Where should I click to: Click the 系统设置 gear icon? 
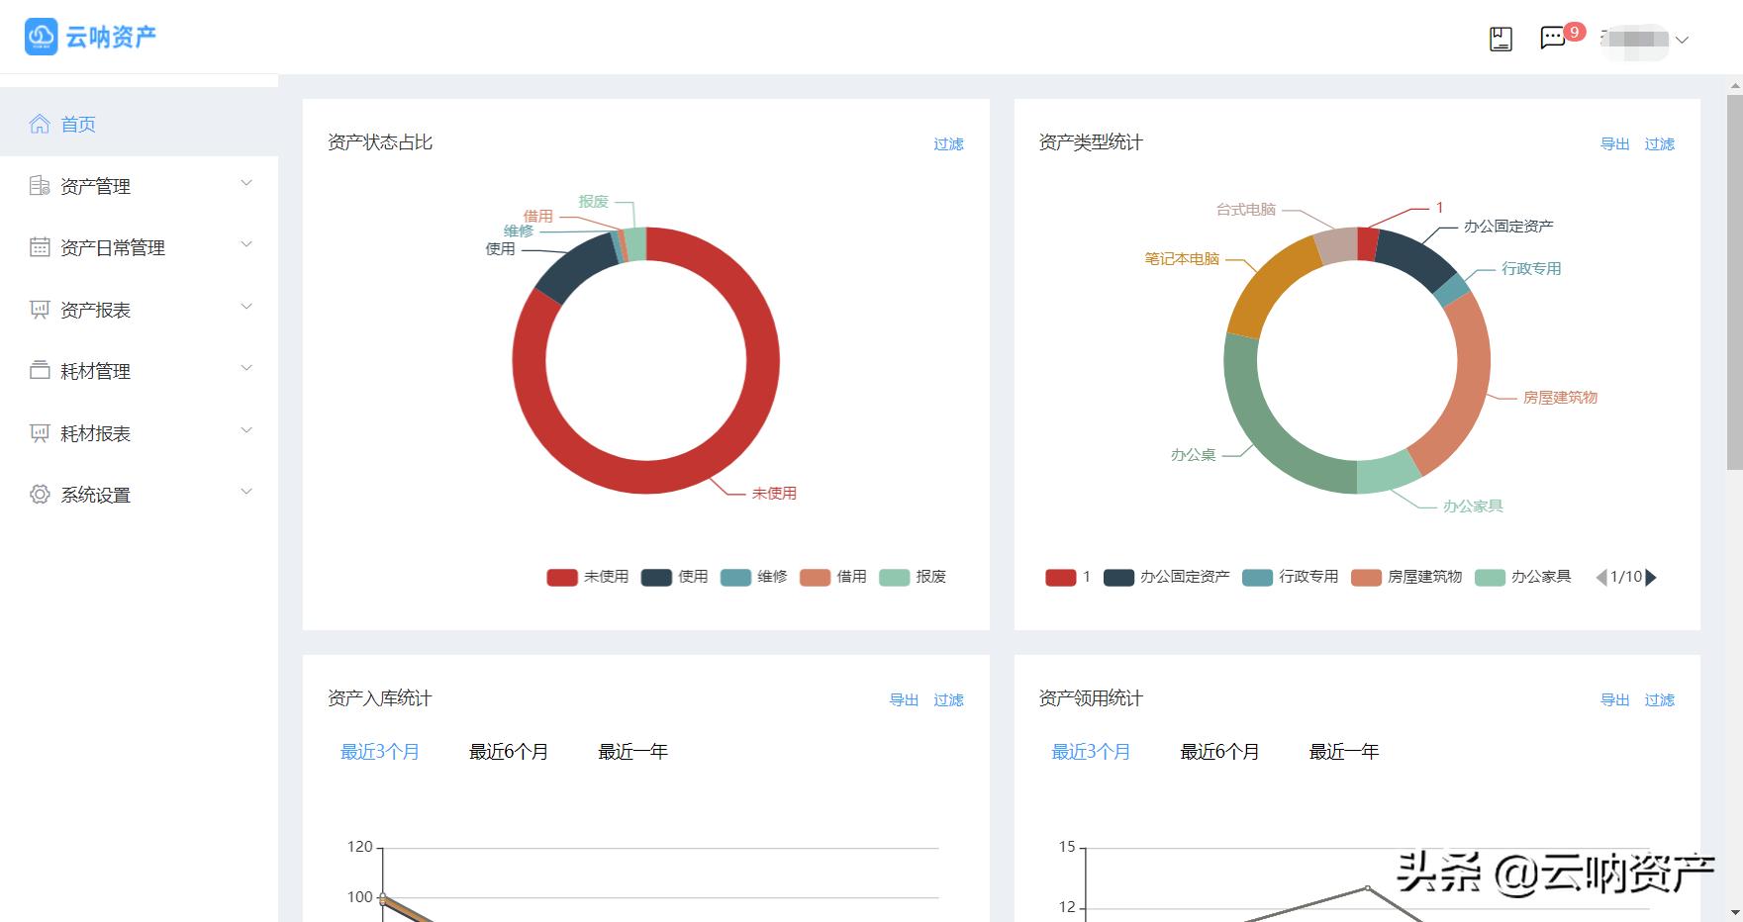pyautogui.click(x=38, y=495)
